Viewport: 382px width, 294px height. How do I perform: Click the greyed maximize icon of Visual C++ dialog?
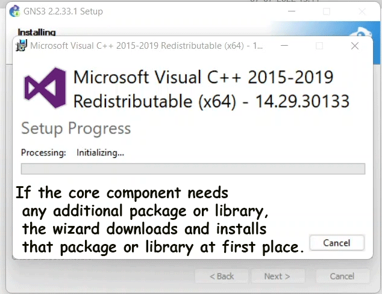pos(319,46)
